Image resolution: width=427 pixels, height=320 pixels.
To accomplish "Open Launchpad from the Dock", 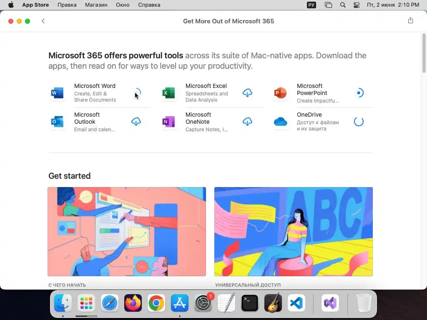I will pyautogui.click(x=86, y=303).
